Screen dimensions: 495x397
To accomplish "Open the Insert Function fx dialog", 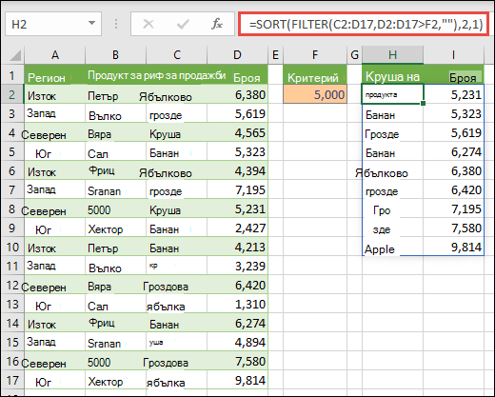I will [217, 24].
